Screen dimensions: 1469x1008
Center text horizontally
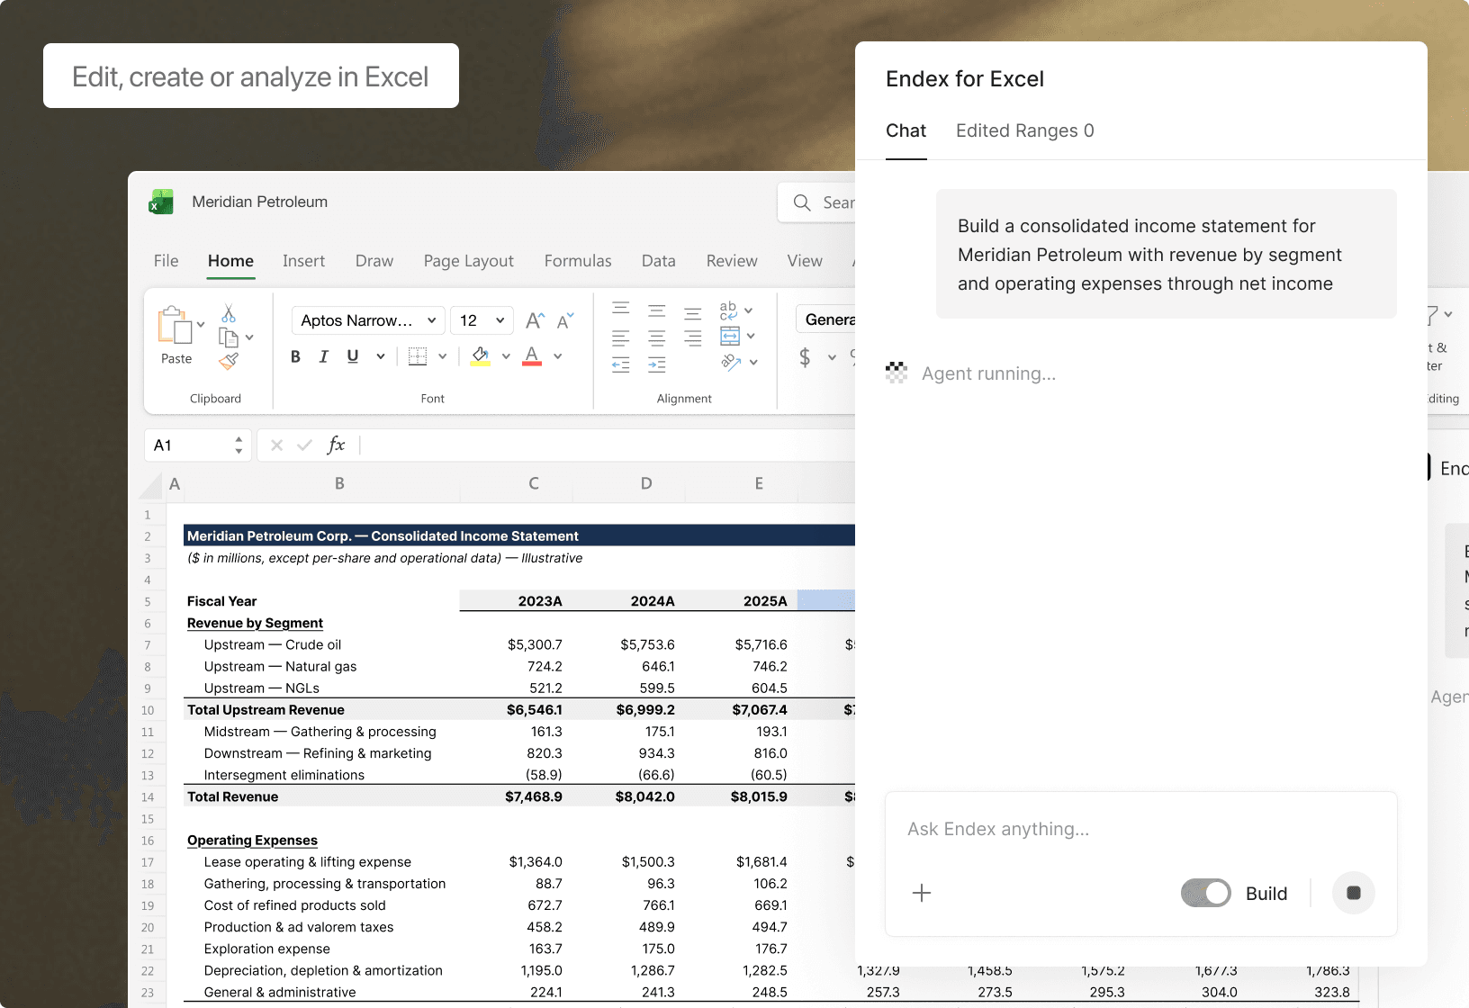(x=657, y=338)
